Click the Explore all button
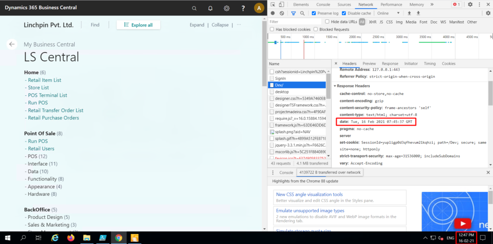Viewport: 493px width, 244px height. pyautogui.click(x=138, y=25)
